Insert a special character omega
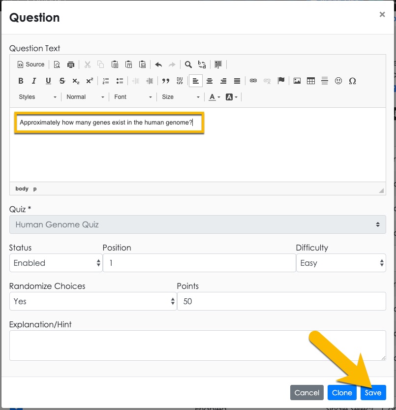396x410 pixels. (x=352, y=81)
